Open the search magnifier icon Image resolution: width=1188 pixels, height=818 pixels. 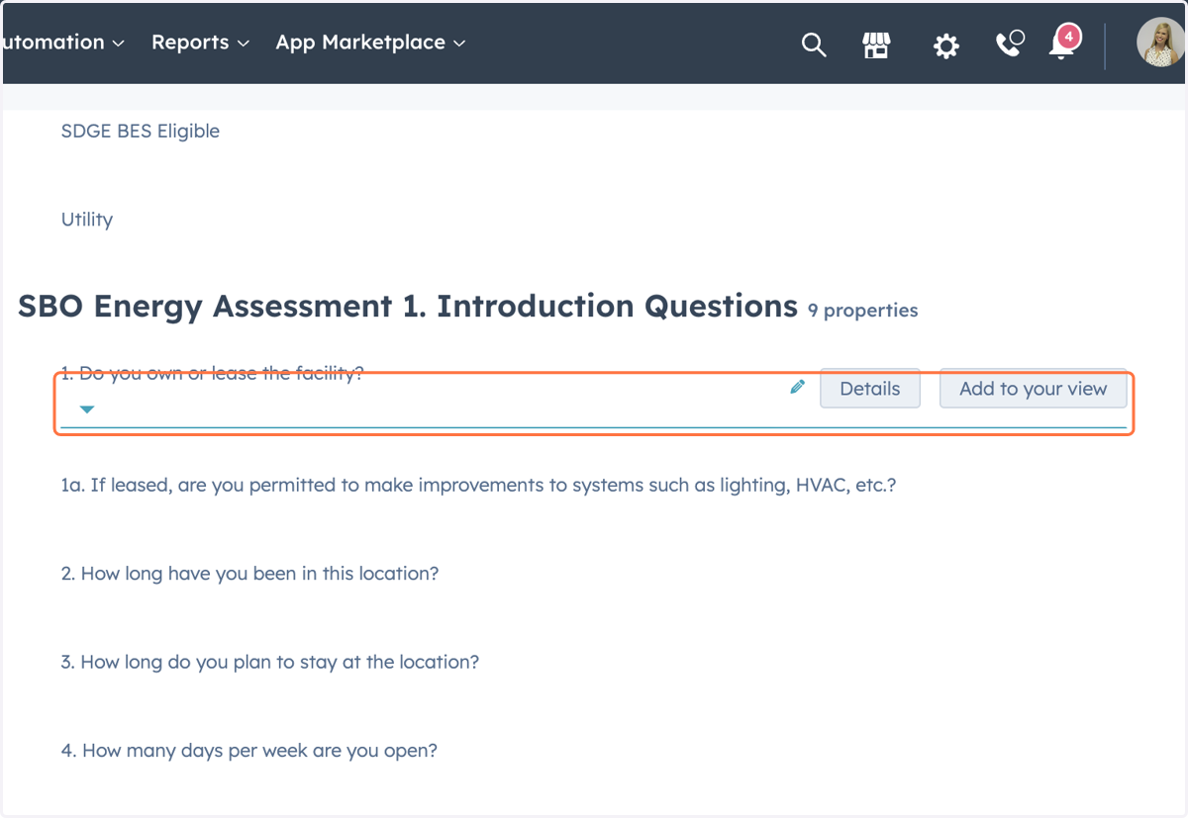point(814,45)
